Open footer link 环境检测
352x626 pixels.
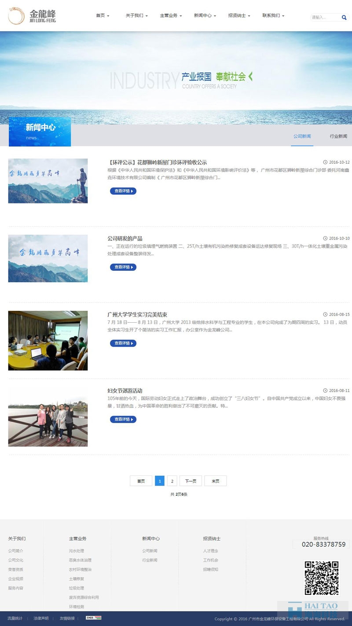[77, 607]
